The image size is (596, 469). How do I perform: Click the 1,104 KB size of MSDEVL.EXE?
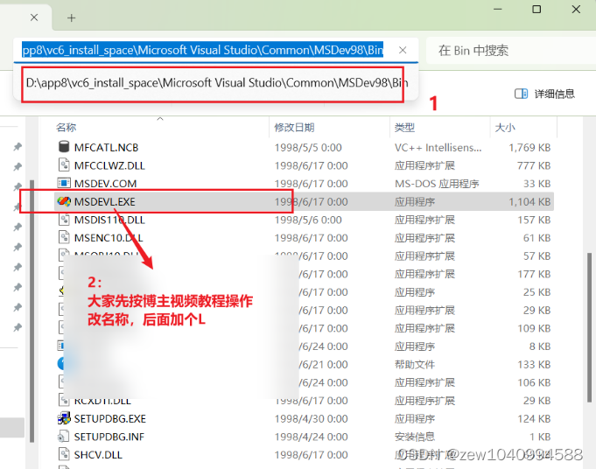[529, 202]
